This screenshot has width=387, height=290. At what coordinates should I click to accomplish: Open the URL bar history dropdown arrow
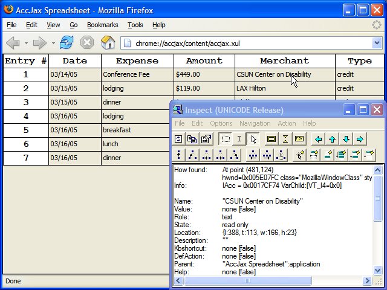pyautogui.click(x=376, y=43)
